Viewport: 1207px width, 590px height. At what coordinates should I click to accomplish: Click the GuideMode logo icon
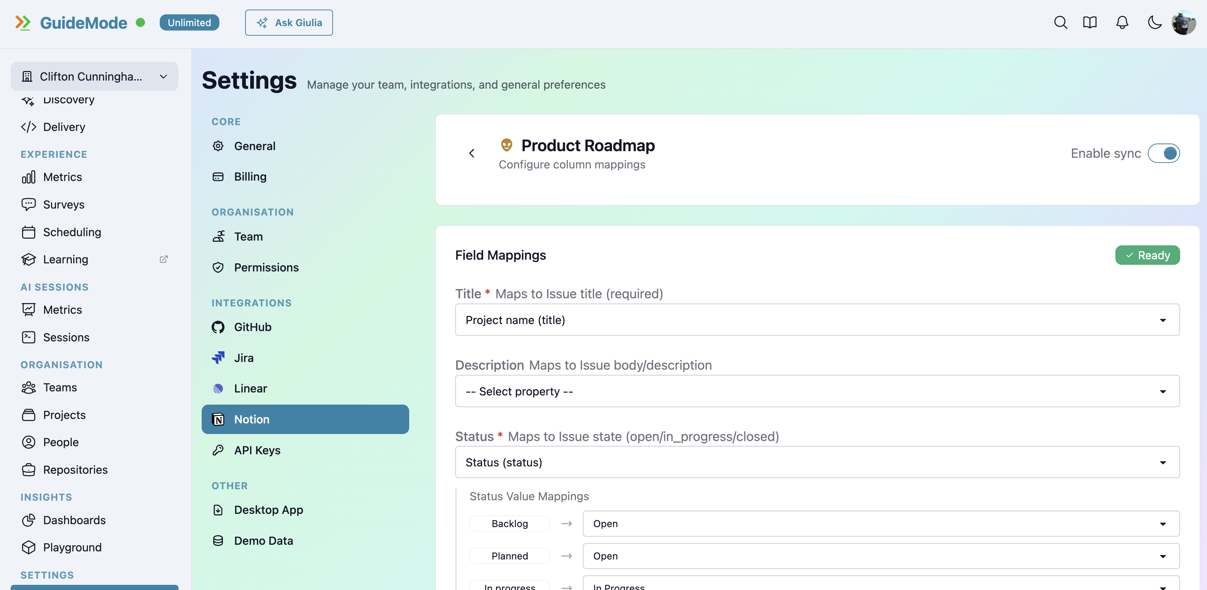tap(22, 22)
